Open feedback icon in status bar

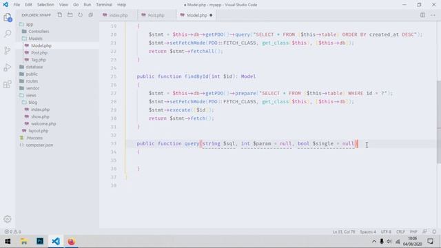(x=424, y=231)
